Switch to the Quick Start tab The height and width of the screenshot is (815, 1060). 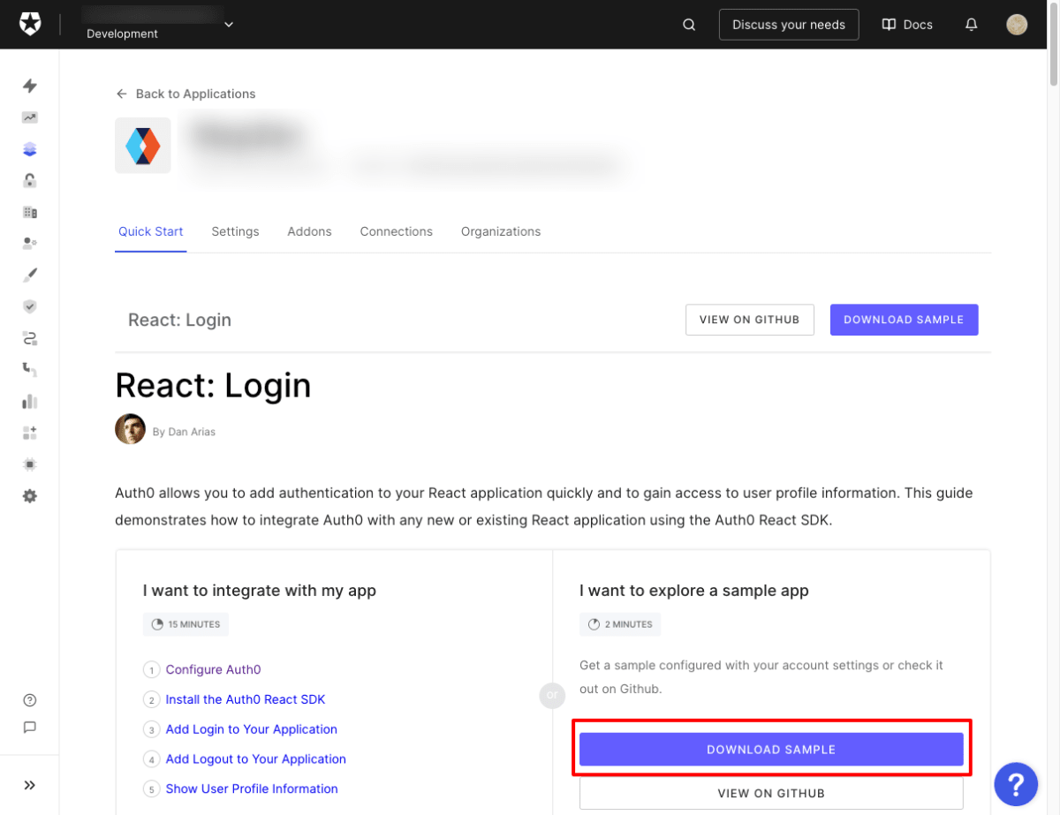[x=151, y=231]
